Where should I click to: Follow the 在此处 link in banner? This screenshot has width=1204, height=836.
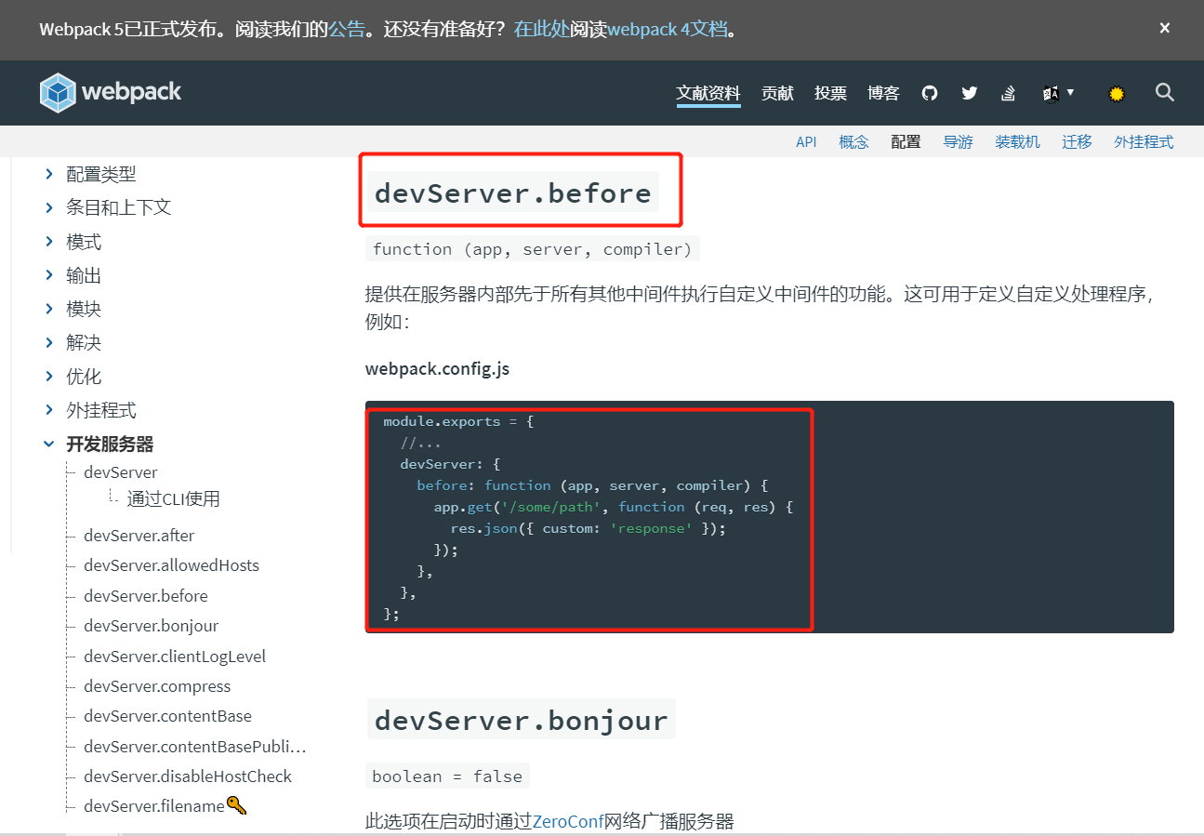point(541,29)
